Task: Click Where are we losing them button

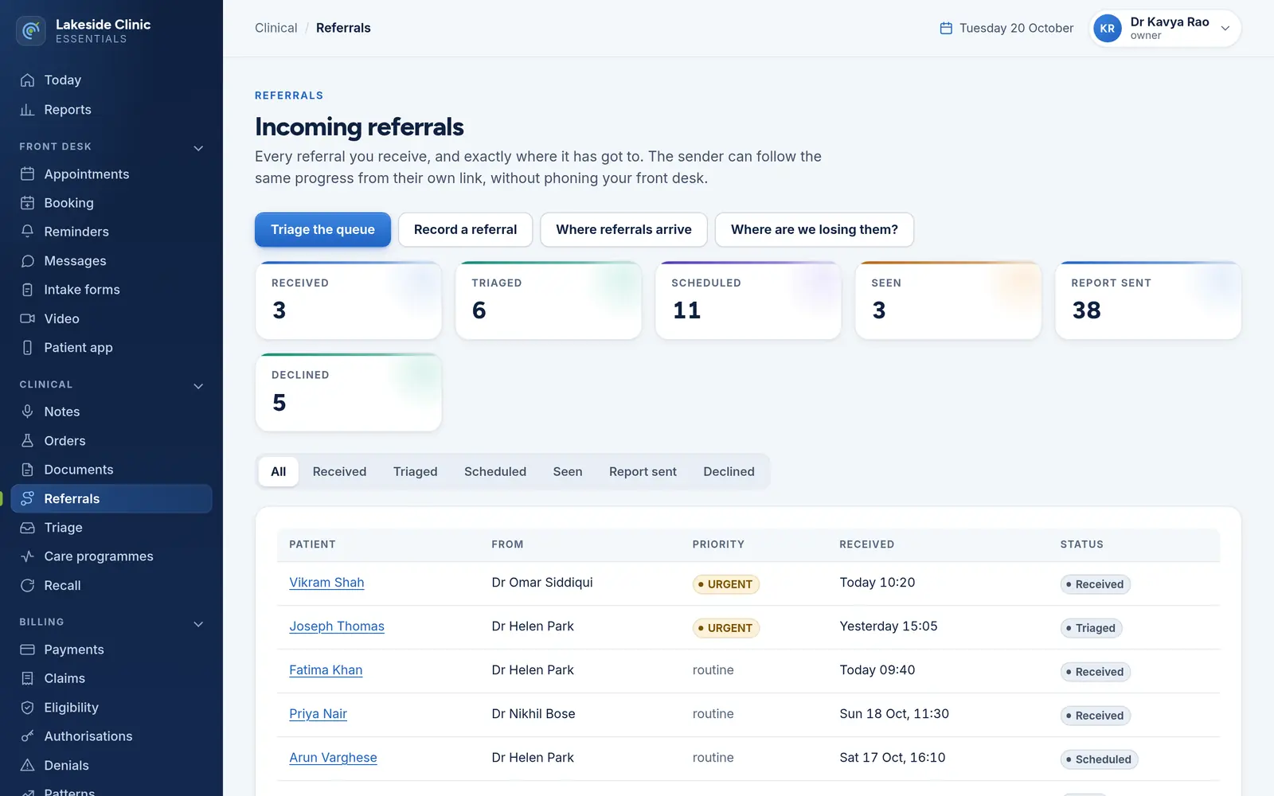Action: coord(814,230)
